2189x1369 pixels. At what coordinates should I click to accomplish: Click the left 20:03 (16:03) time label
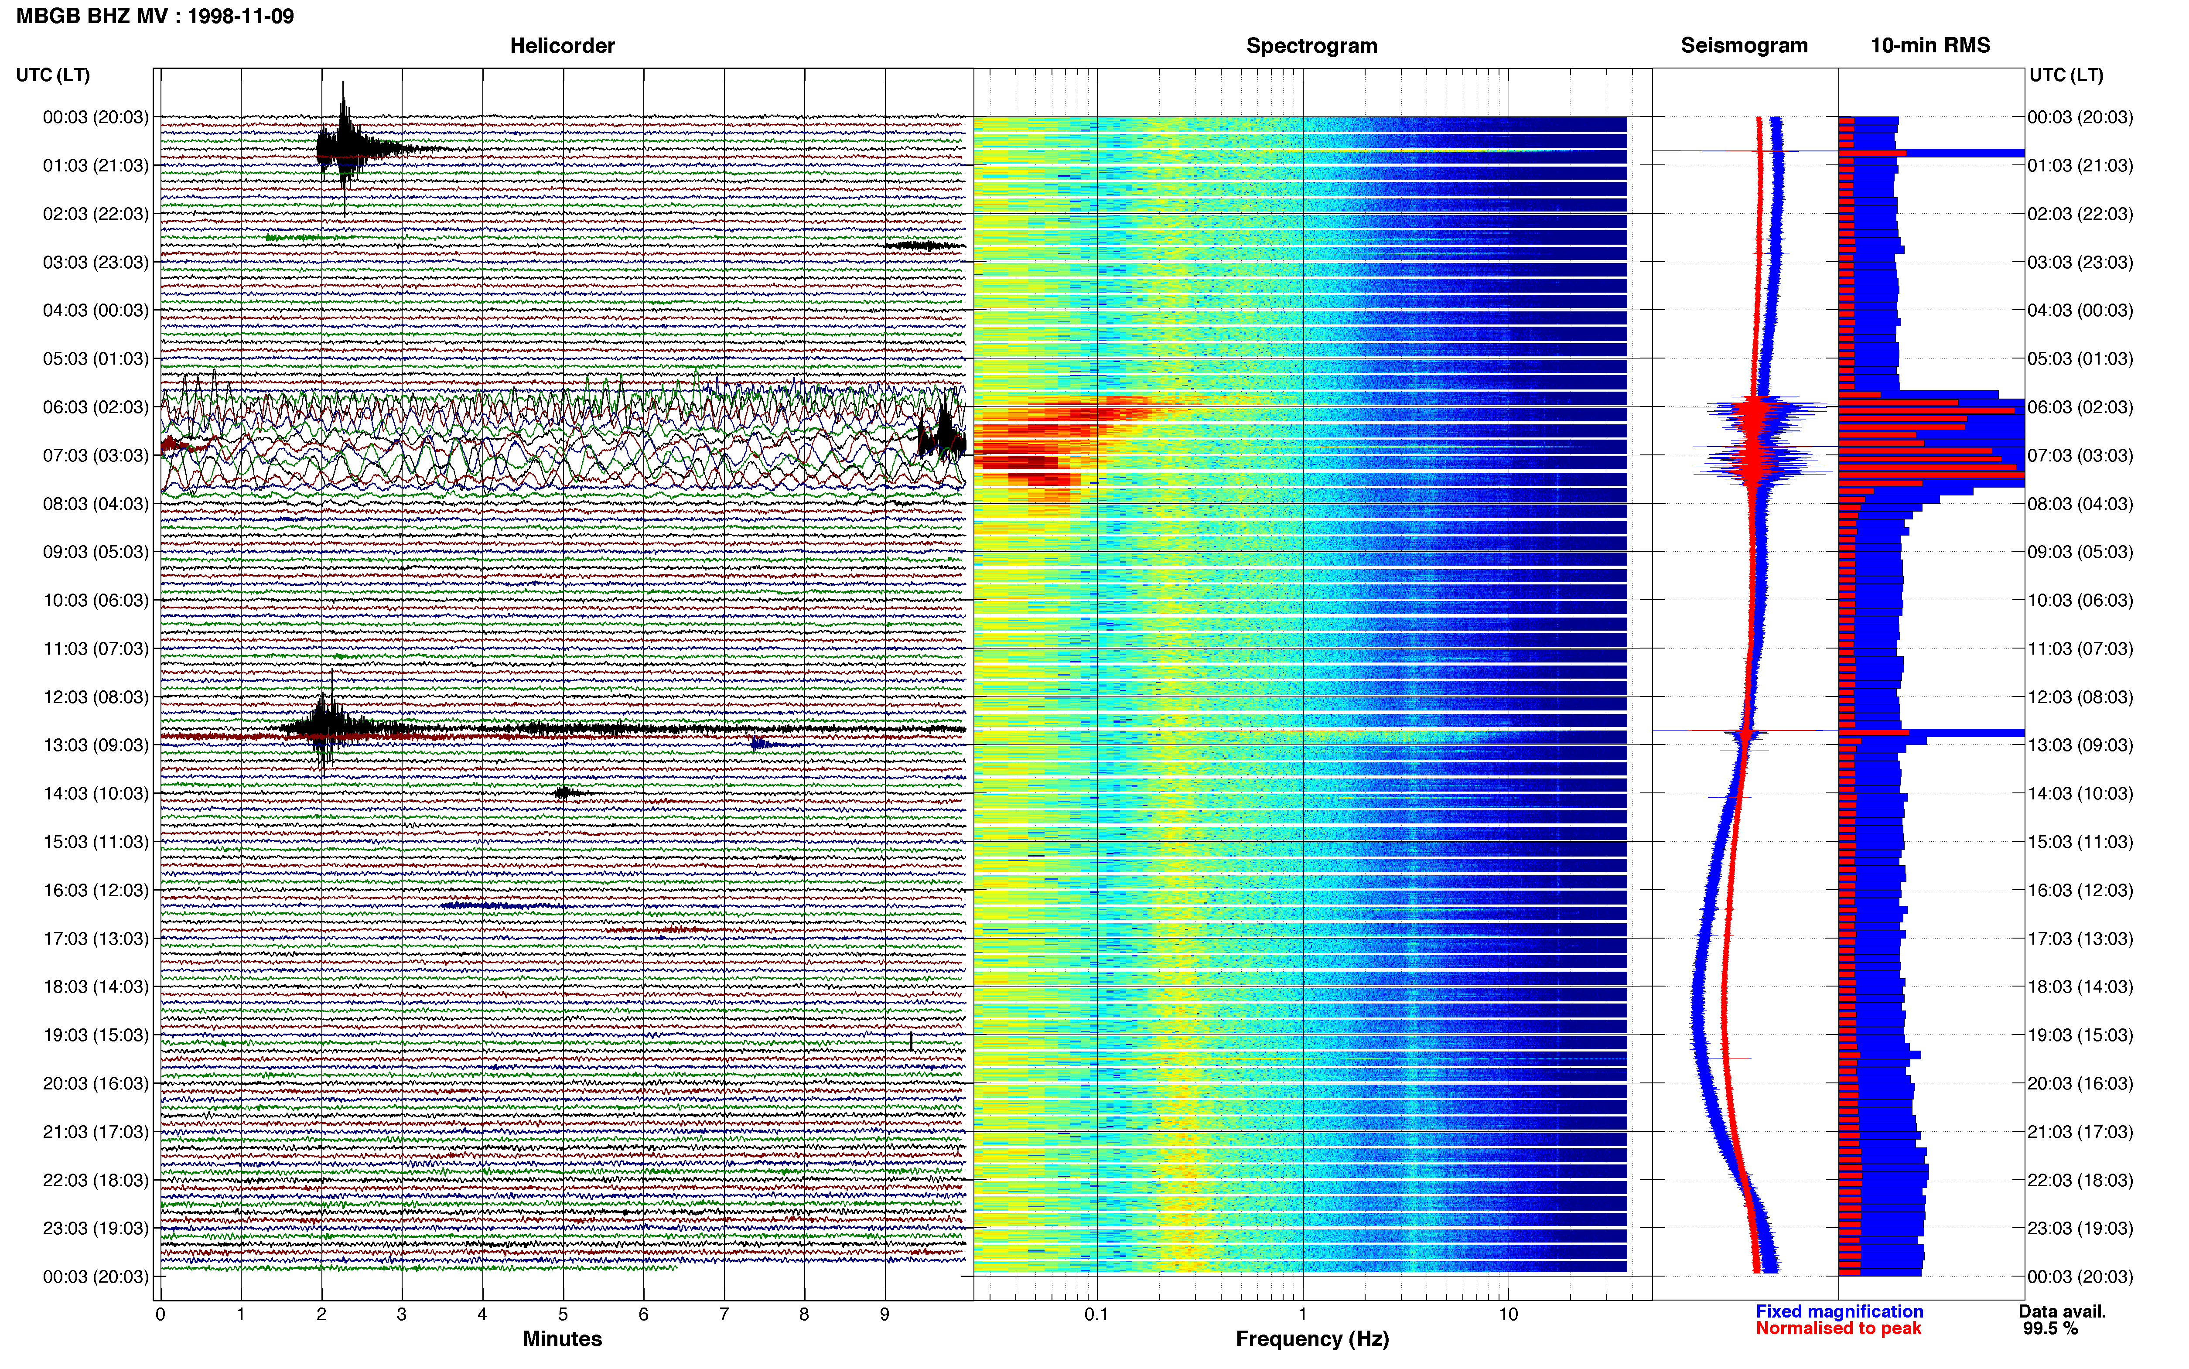click(96, 1083)
